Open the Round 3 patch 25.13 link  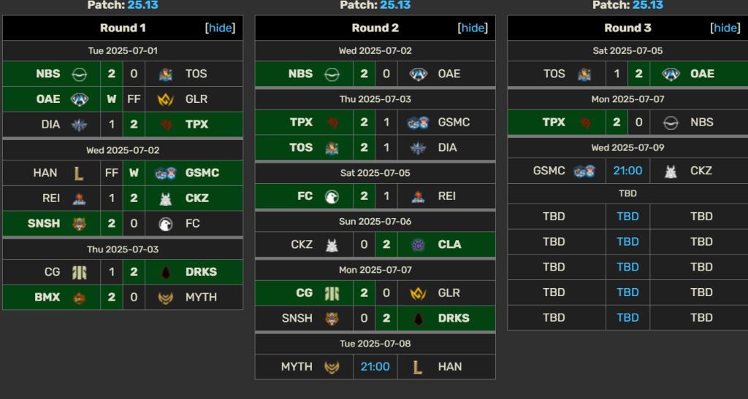(x=647, y=5)
